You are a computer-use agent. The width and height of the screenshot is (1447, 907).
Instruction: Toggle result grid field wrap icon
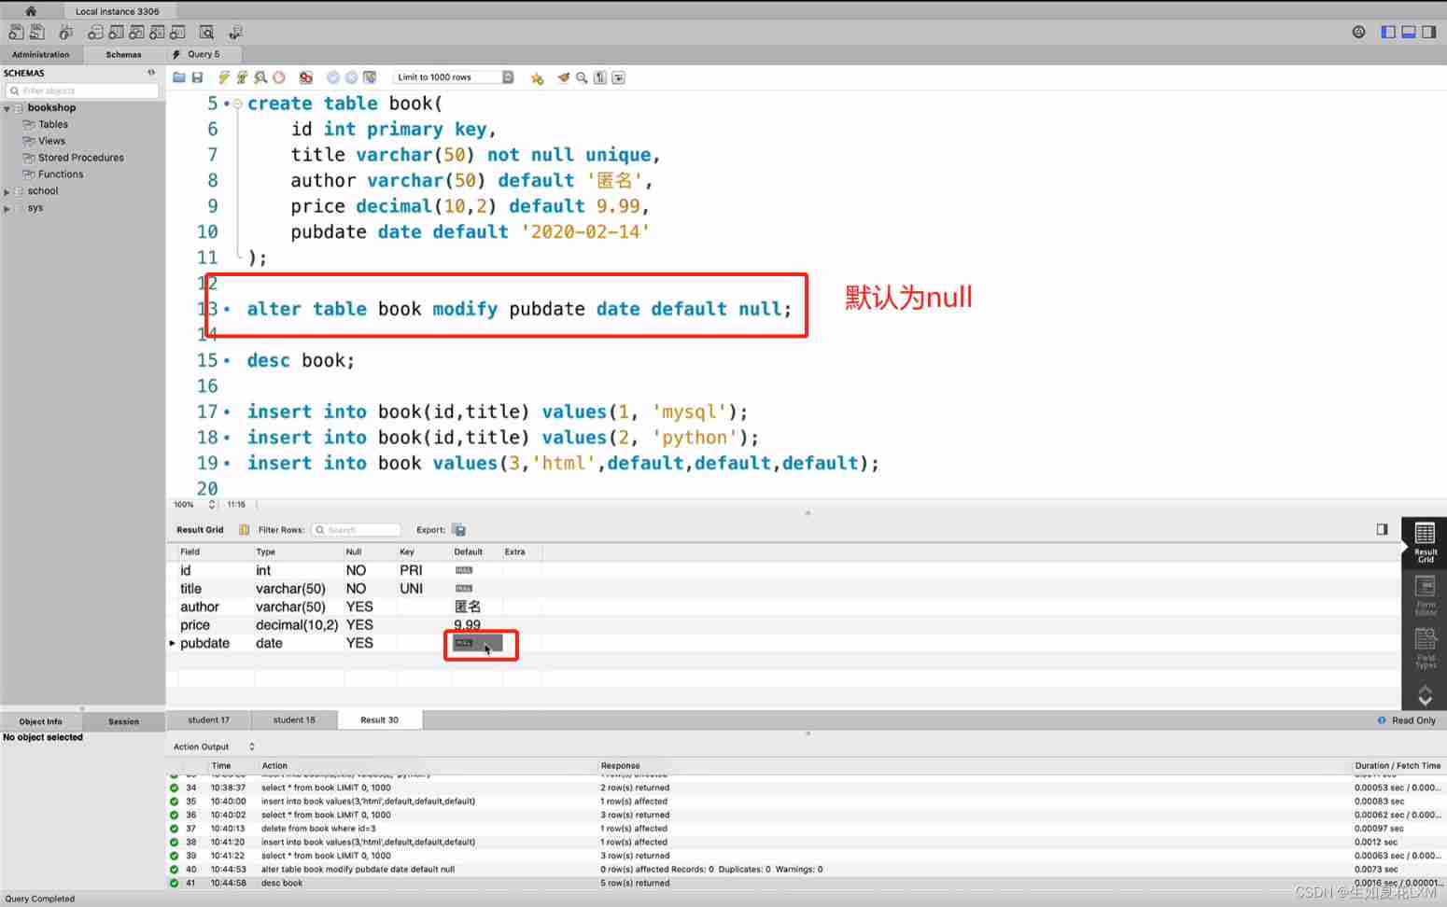click(x=244, y=530)
